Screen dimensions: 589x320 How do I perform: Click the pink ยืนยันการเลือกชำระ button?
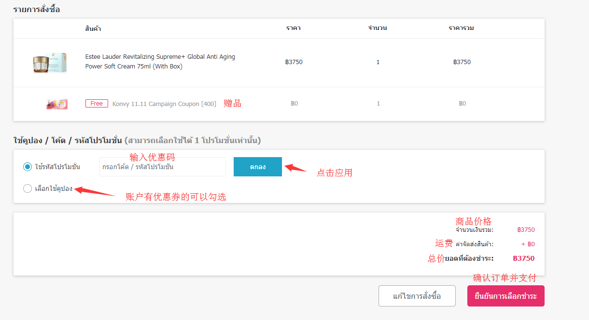click(506, 296)
